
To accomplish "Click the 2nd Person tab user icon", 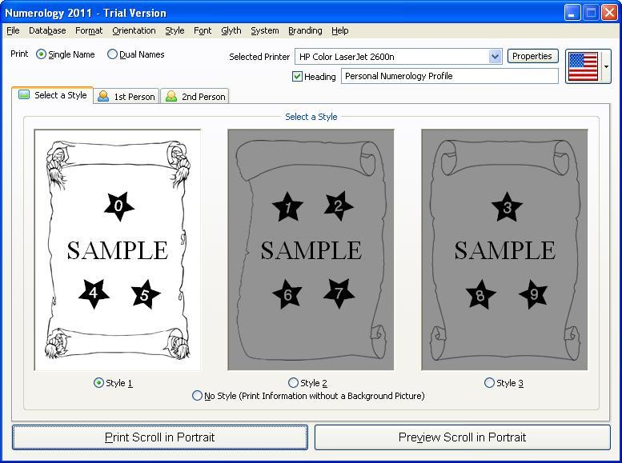I will coord(171,96).
